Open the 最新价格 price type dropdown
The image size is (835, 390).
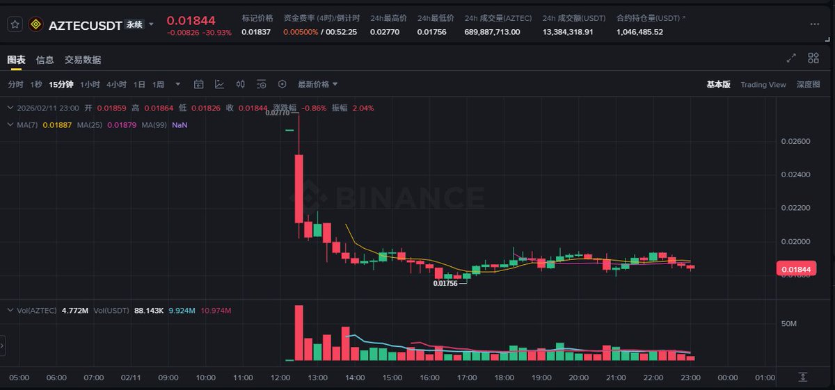coord(318,84)
